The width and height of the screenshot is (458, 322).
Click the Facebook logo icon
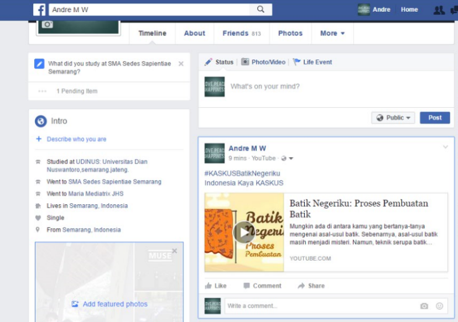[39, 9]
